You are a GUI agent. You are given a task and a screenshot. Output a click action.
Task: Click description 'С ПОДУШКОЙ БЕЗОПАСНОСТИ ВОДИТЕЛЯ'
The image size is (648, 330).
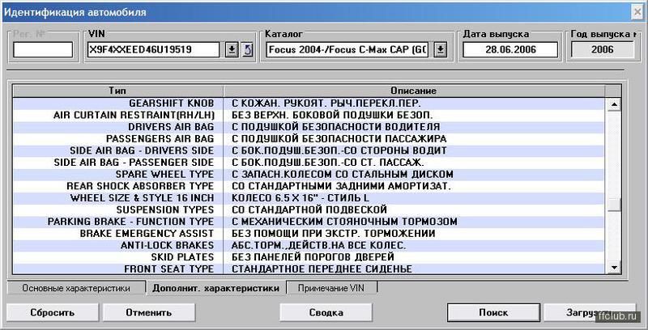[335, 127]
